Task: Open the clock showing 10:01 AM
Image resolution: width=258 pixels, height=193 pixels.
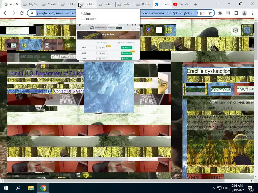Action: pyautogui.click(x=237, y=188)
